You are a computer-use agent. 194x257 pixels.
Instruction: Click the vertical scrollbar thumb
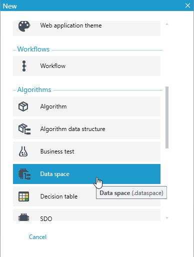167,117
